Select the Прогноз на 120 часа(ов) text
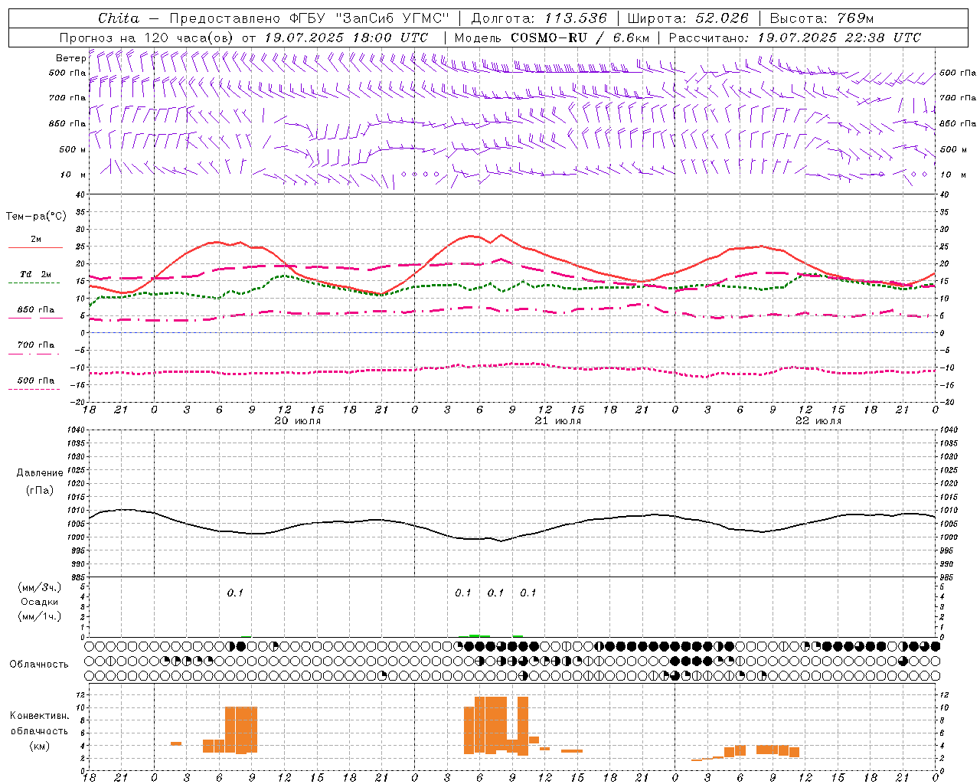 click(147, 38)
